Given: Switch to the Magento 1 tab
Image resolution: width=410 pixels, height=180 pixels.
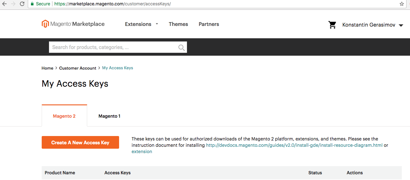Looking at the screenshot, I should click(109, 116).
